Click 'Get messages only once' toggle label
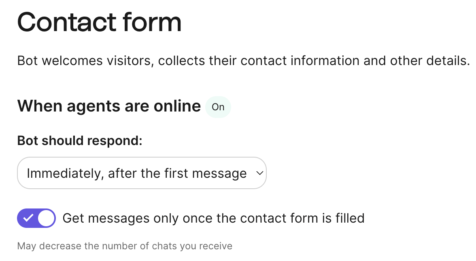476x261 pixels. click(213, 218)
